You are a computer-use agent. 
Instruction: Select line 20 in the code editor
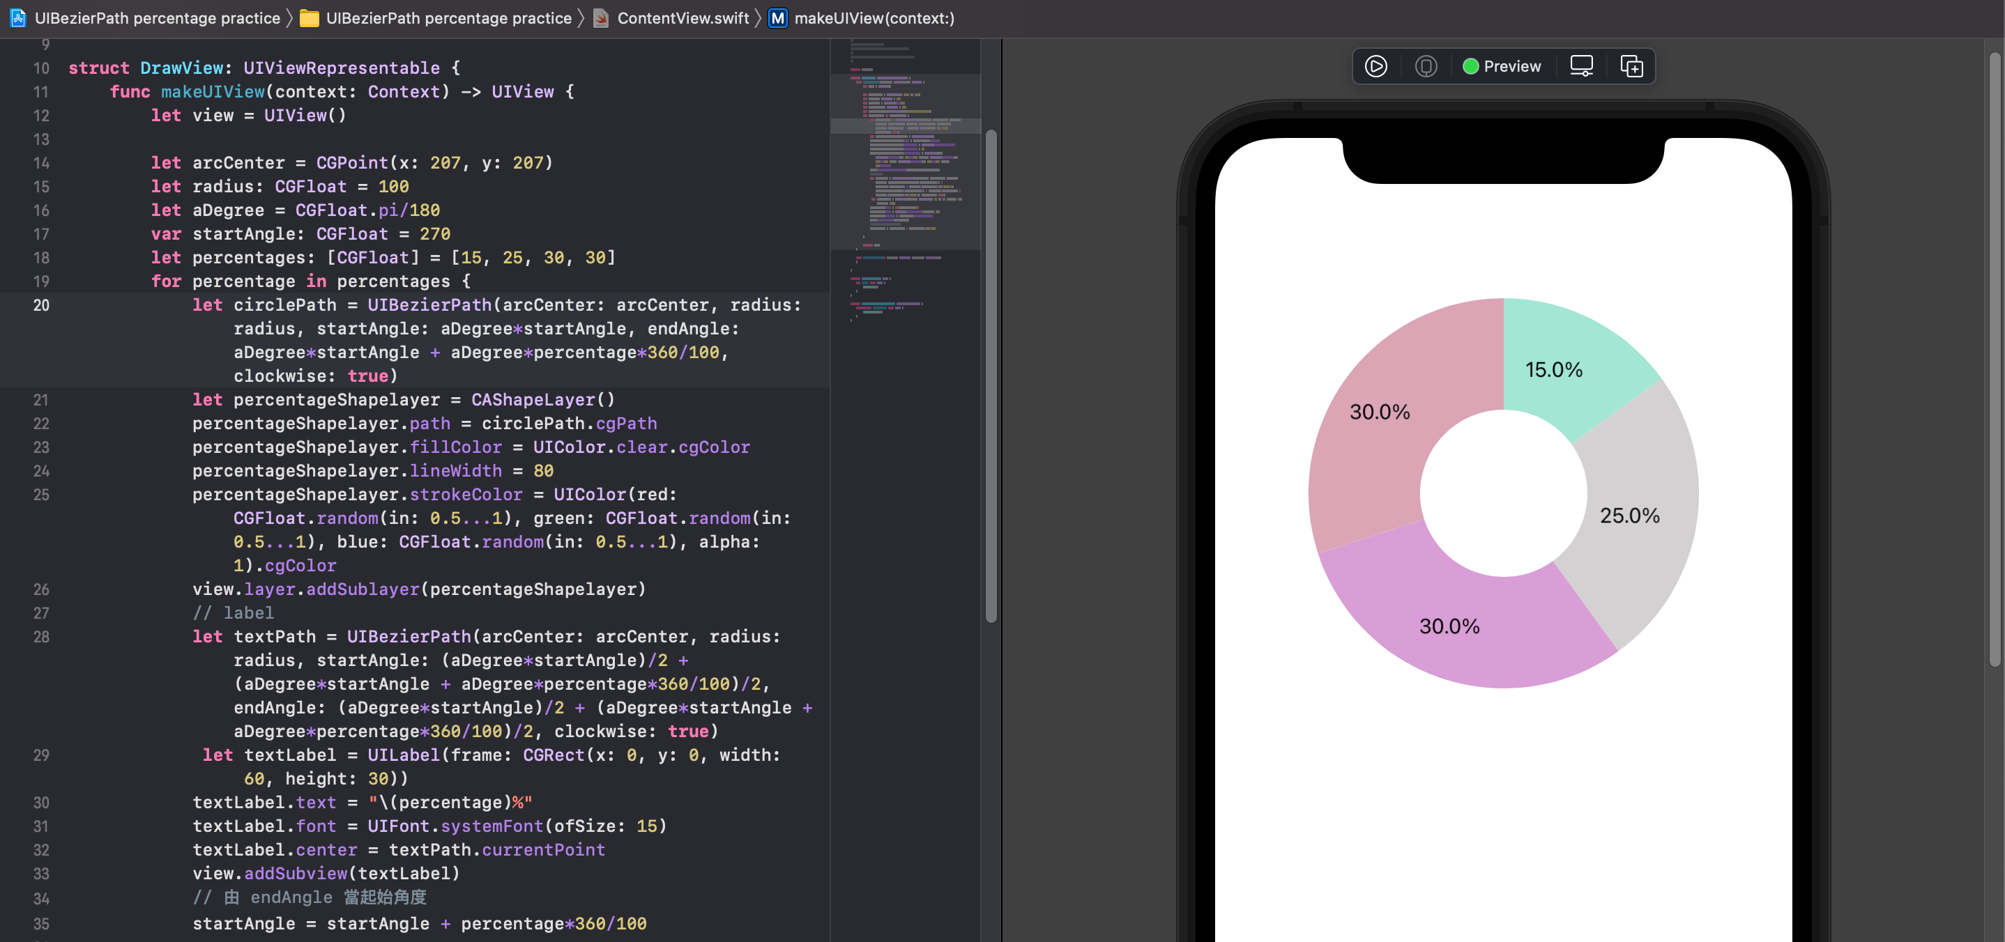pyautogui.click(x=40, y=306)
